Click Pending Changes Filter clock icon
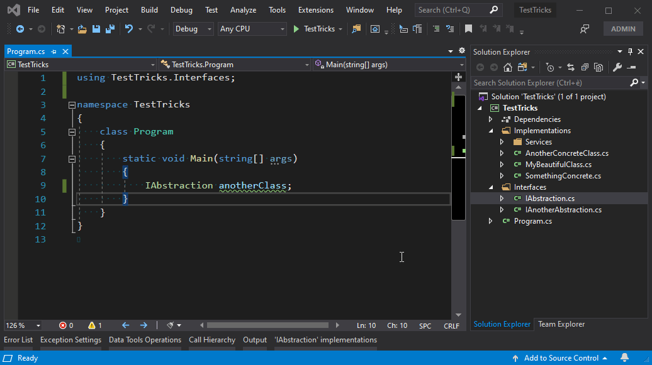 (x=549, y=67)
